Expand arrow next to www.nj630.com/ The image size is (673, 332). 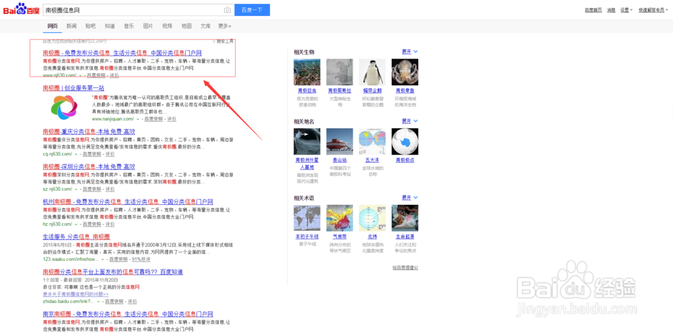pos(80,75)
